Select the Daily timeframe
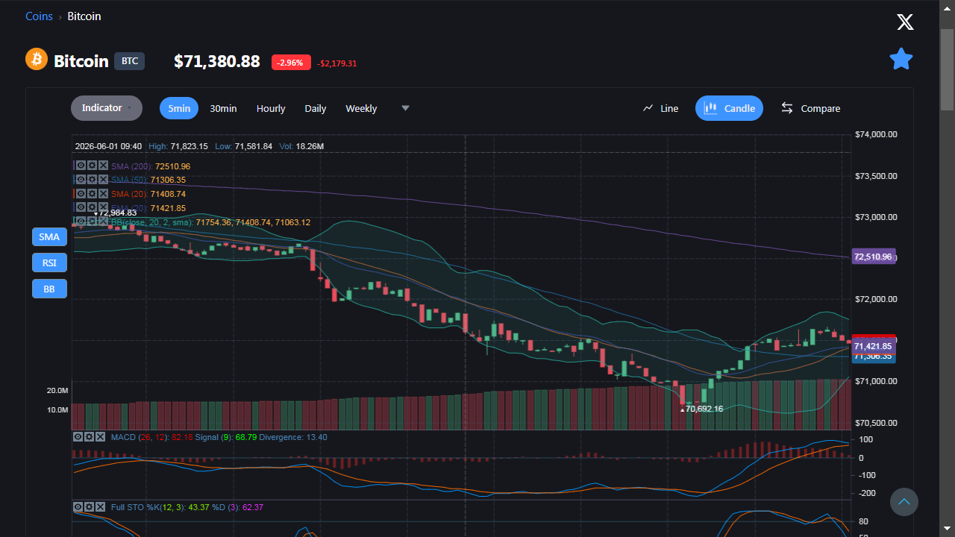955x537 pixels. coord(316,108)
